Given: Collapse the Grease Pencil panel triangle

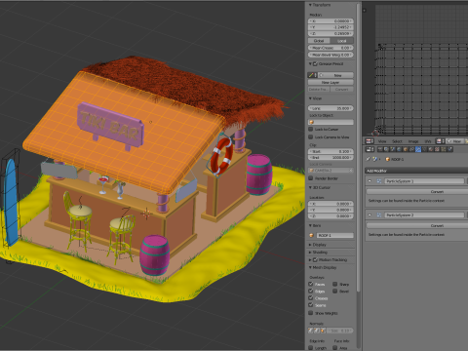Looking at the screenshot, I should pyautogui.click(x=310, y=63).
